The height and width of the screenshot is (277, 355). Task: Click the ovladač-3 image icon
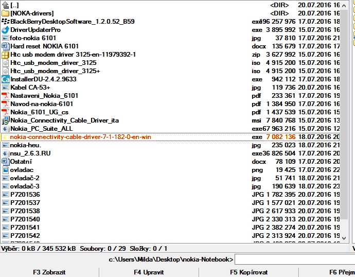[x=5, y=186]
